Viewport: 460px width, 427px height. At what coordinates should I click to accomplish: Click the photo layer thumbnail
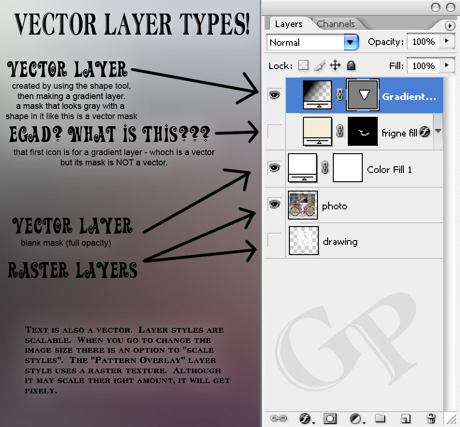tap(303, 204)
